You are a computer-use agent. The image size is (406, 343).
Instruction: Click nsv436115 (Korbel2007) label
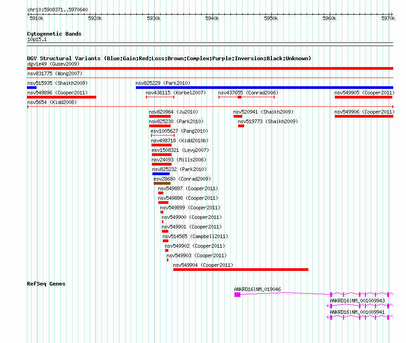(x=176, y=93)
